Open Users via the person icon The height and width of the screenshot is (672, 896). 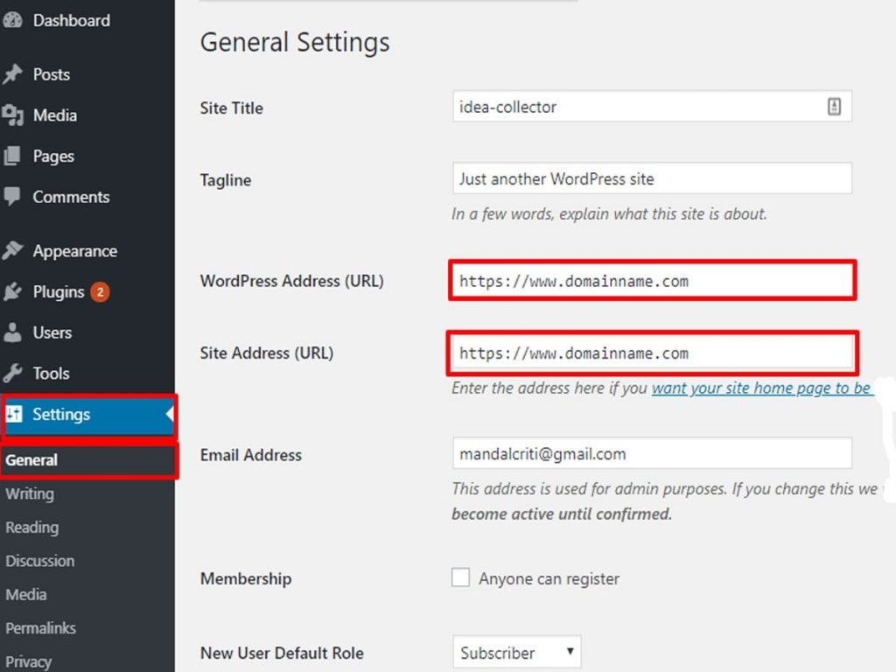point(16,332)
